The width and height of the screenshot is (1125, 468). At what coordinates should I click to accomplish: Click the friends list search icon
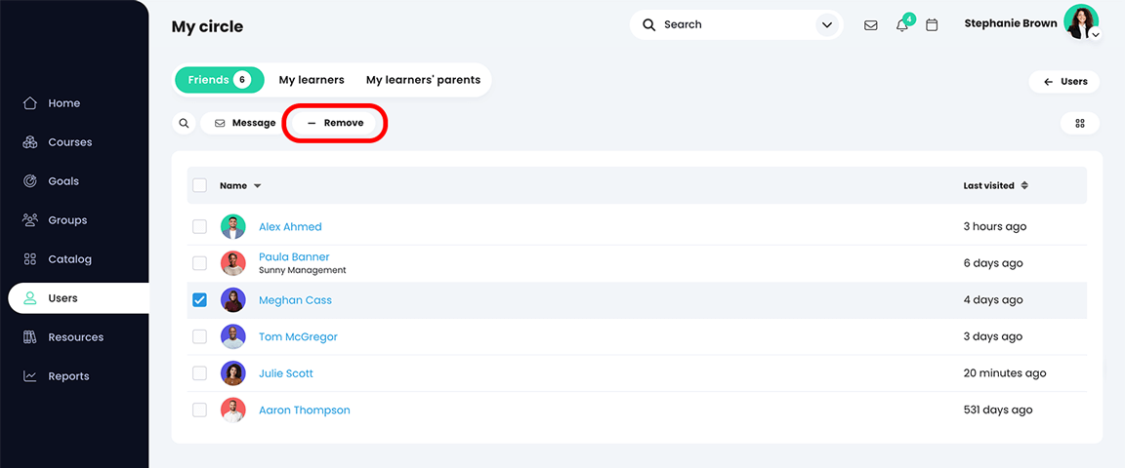pyautogui.click(x=184, y=123)
